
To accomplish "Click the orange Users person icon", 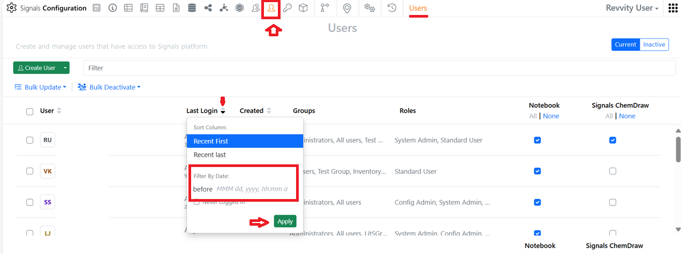I will (271, 8).
